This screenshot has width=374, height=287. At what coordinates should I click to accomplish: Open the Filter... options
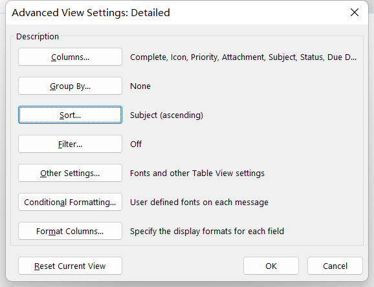pos(70,144)
